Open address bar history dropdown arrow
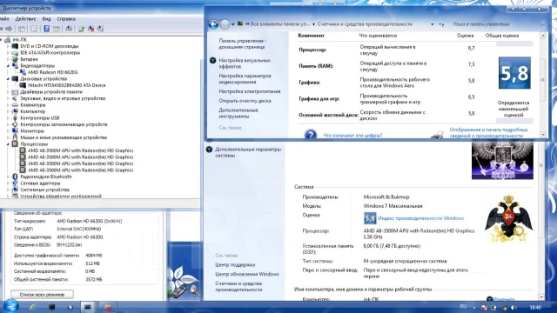This screenshot has width=557, height=313. point(432,24)
